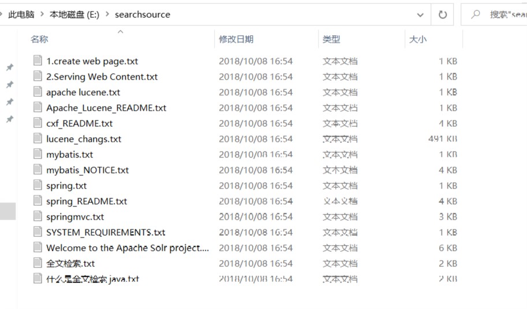
Task: Expand the chevron after 此电脑 in breadcrumb
Action: (42, 14)
